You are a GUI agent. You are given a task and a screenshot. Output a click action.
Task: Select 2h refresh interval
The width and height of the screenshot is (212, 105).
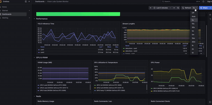click(x=194, y=49)
